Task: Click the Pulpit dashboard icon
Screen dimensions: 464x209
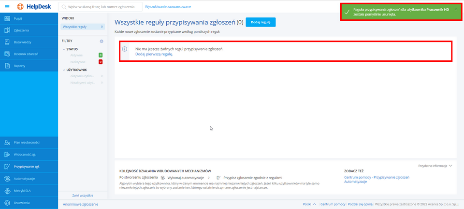Action: click(x=7, y=18)
